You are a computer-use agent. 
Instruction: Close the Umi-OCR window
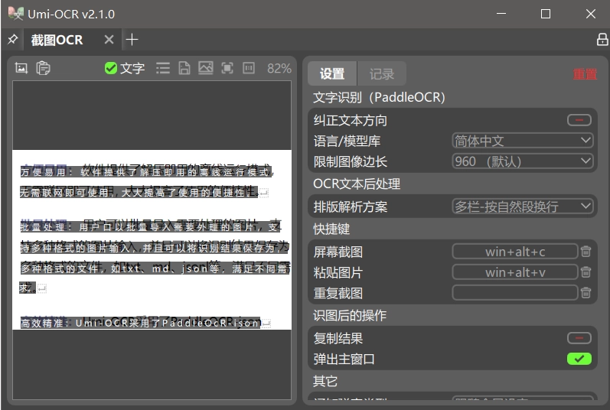point(591,14)
